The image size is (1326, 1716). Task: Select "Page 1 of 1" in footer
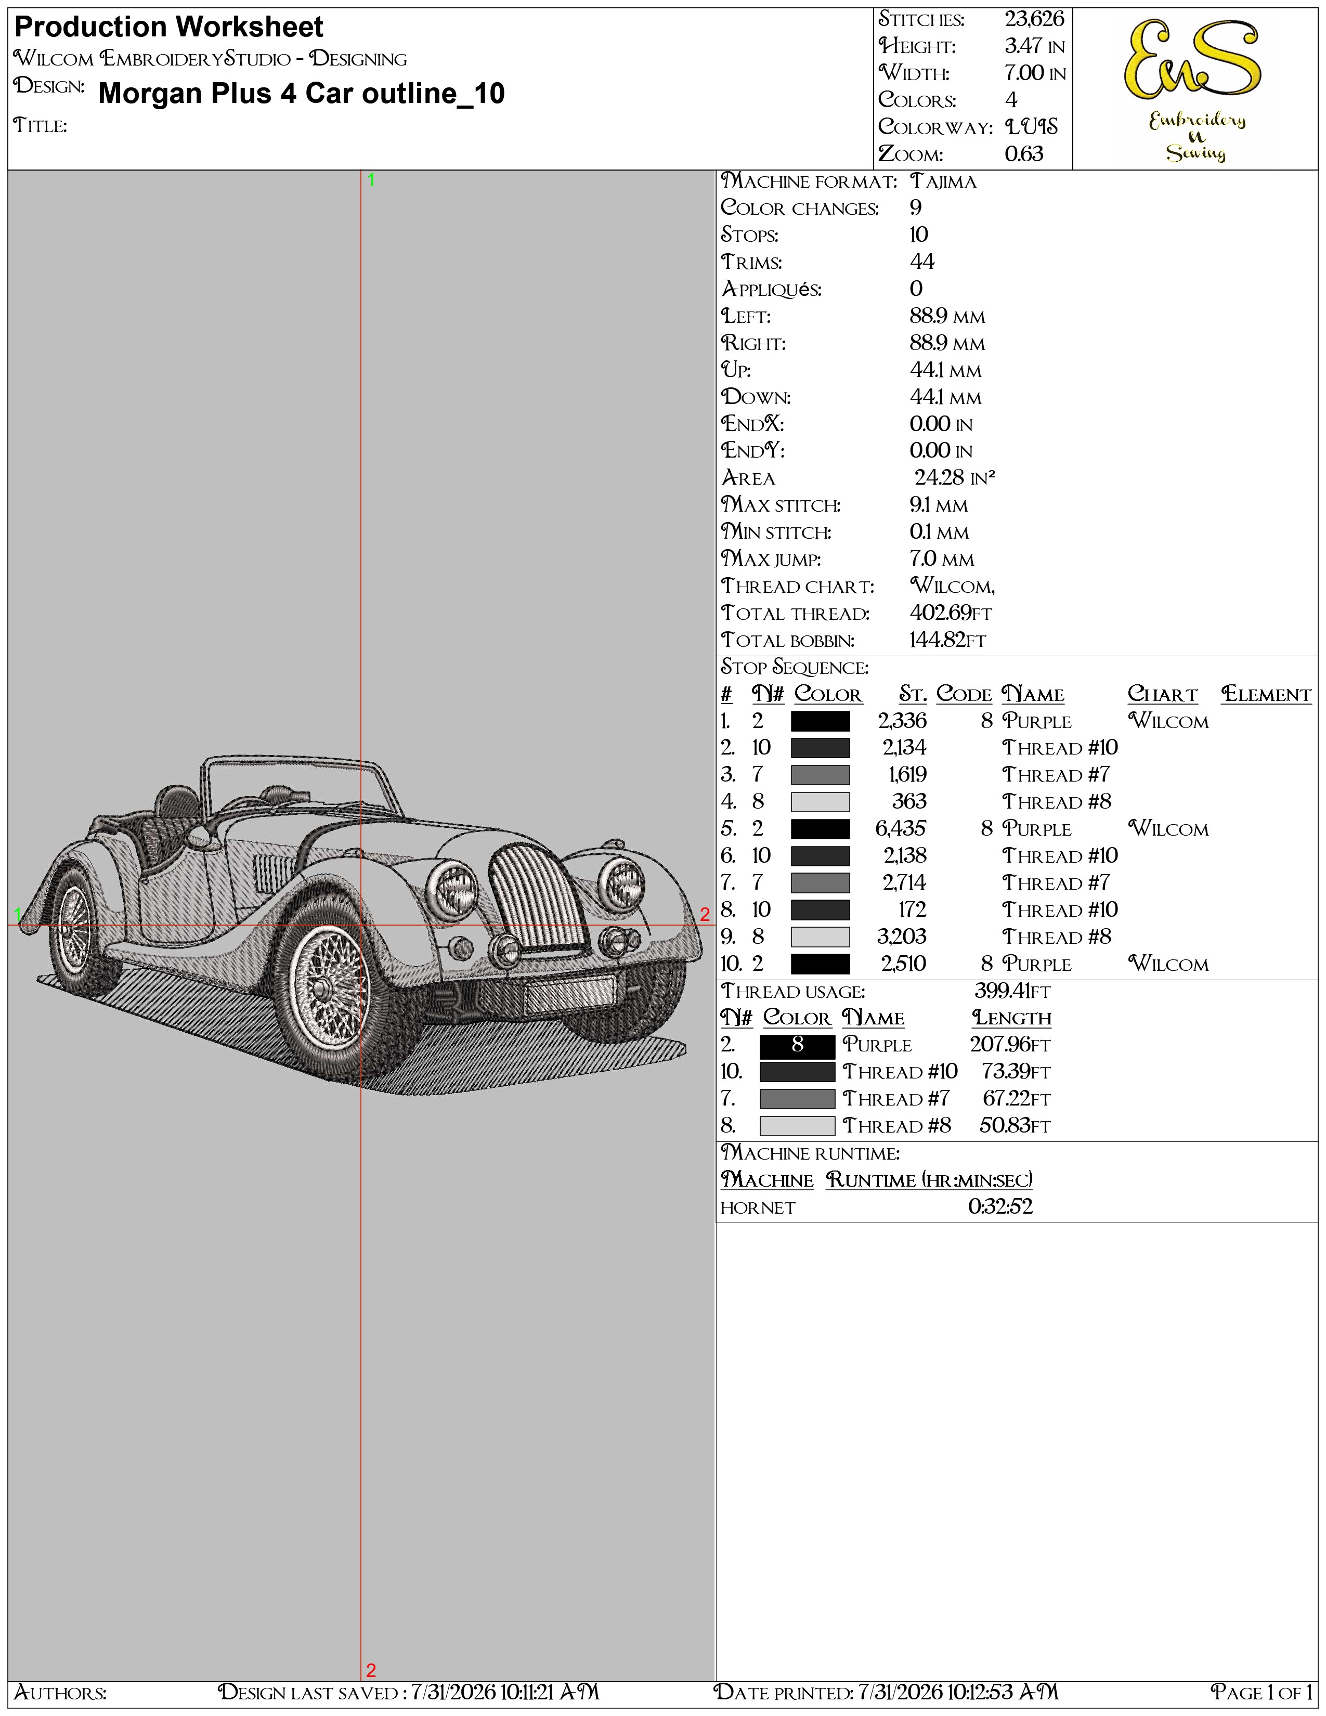[1262, 1692]
